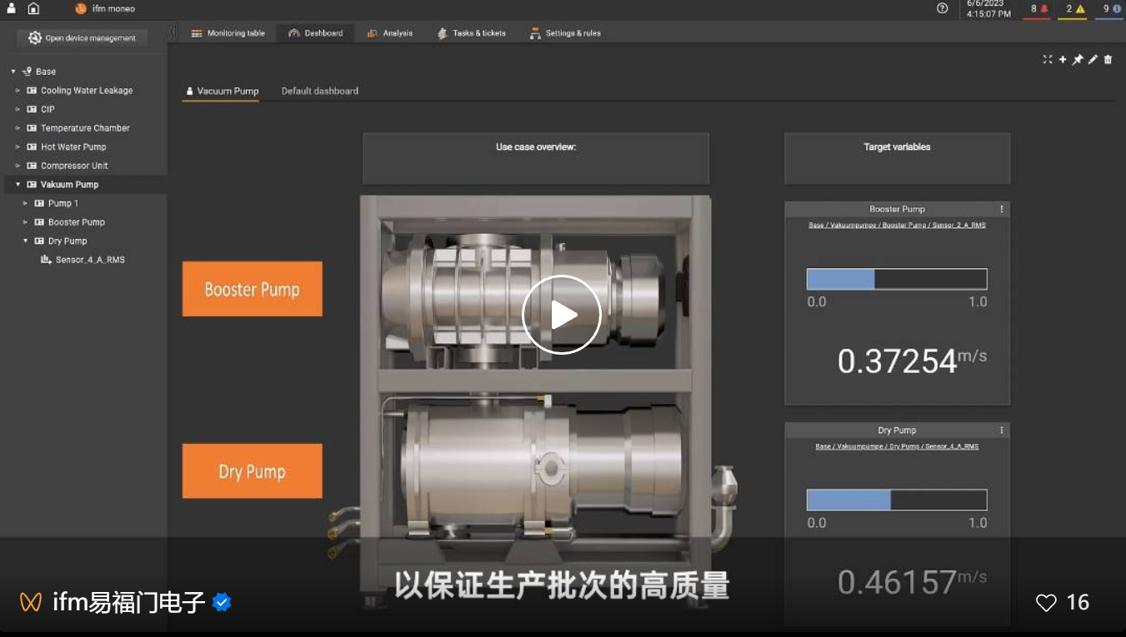Collapse the sidebar with panel divider handle
1126x637 pixels.
(173, 32)
